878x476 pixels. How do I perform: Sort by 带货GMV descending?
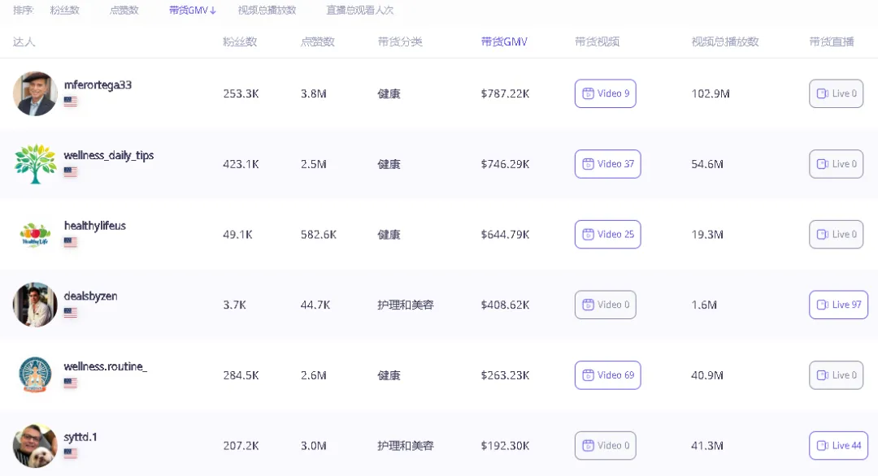pos(193,11)
